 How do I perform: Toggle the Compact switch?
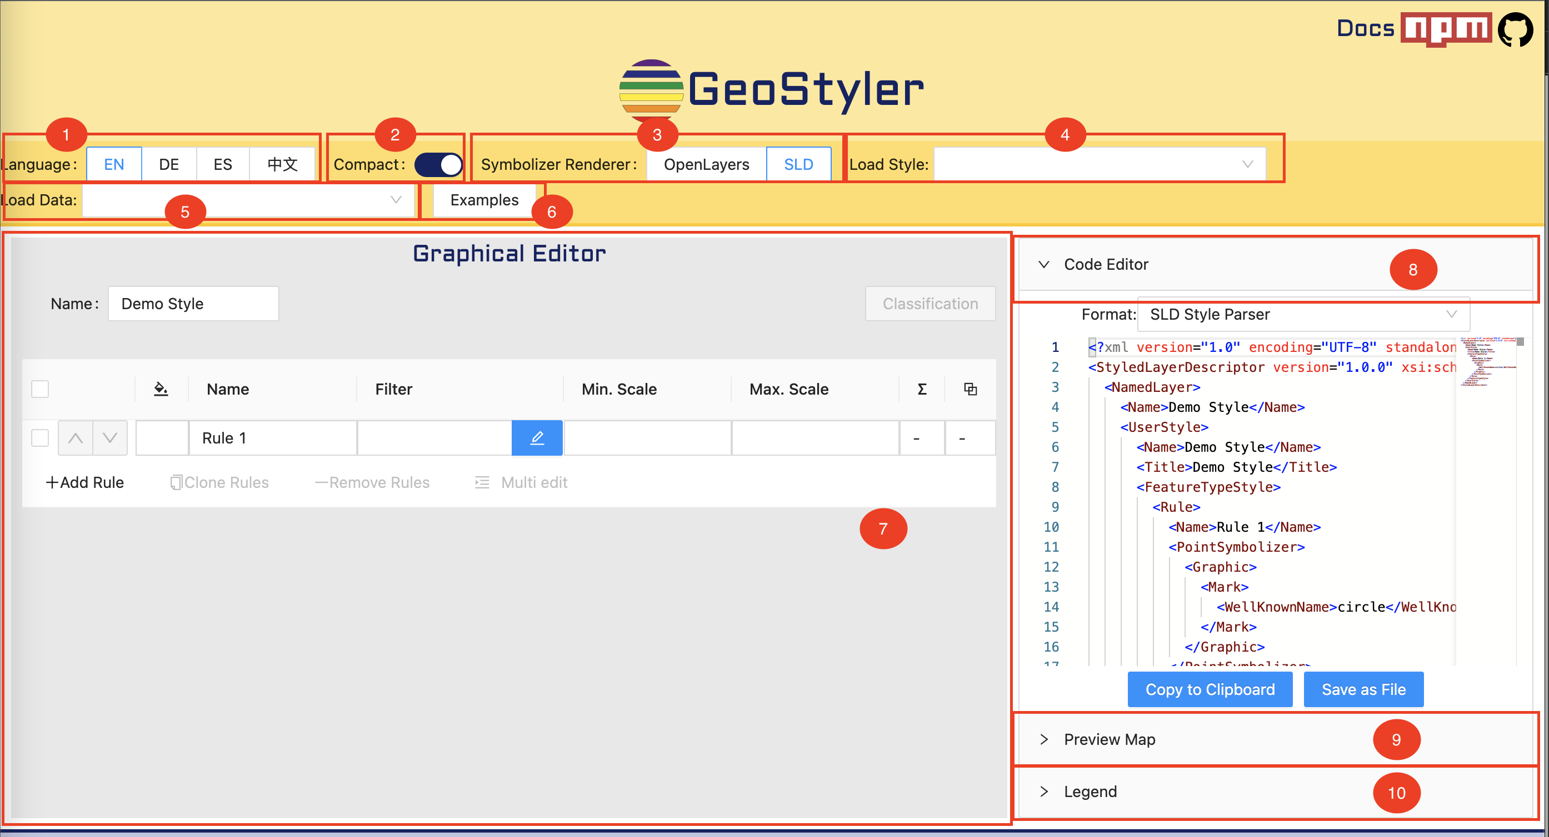[438, 164]
